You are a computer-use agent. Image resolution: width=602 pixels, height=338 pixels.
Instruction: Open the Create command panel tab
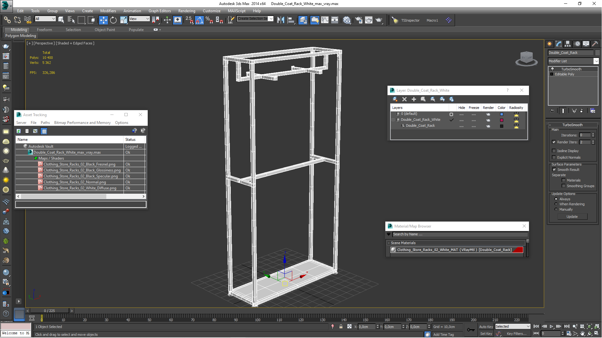[x=549, y=44]
